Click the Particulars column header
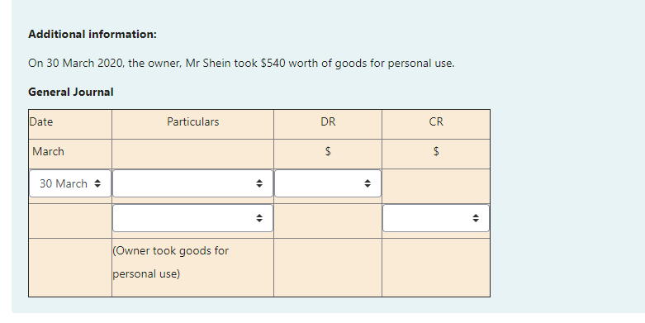The image size is (645, 323). tap(192, 121)
